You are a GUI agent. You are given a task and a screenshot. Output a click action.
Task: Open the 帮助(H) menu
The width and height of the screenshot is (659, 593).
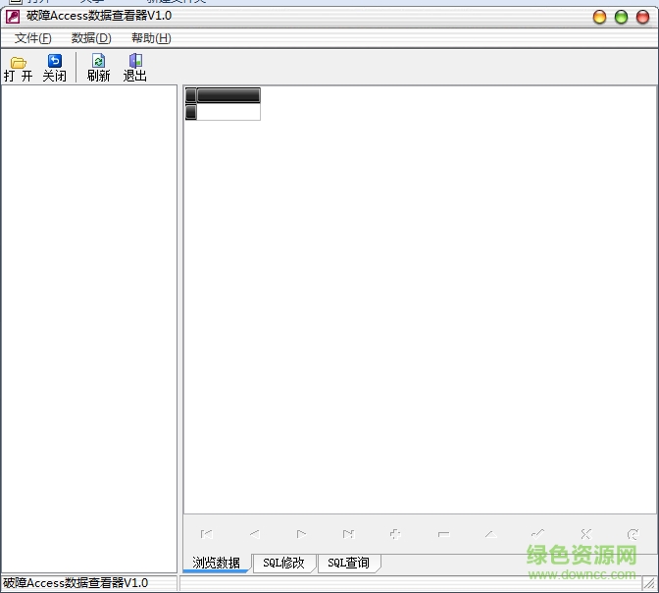coord(151,38)
